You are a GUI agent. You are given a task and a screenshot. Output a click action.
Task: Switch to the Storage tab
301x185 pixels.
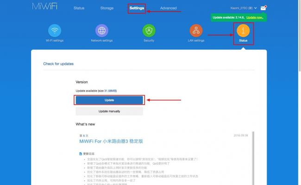pyautogui.click(x=107, y=8)
